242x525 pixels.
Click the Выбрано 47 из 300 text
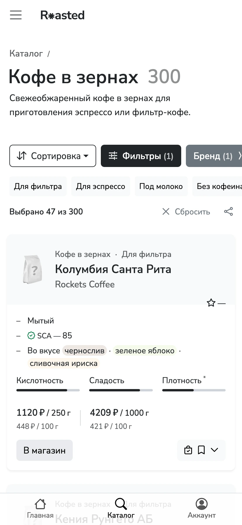coord(46,212)
